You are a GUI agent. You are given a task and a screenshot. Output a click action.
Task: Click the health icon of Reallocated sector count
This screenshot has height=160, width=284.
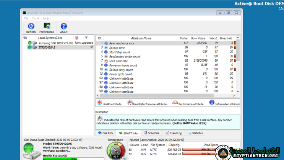(106, 56)
